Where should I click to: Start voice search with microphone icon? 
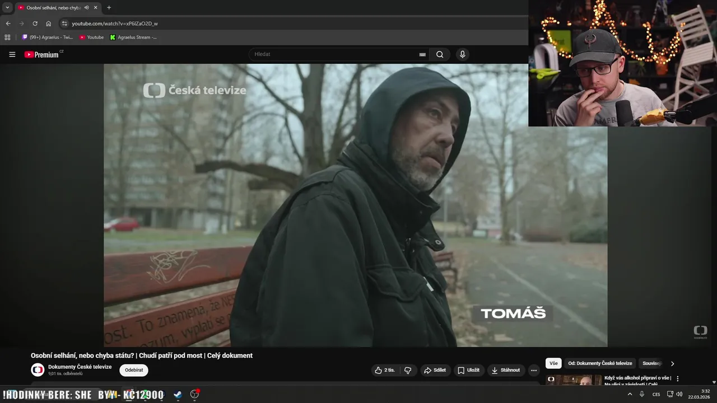[x=462, y=54]
